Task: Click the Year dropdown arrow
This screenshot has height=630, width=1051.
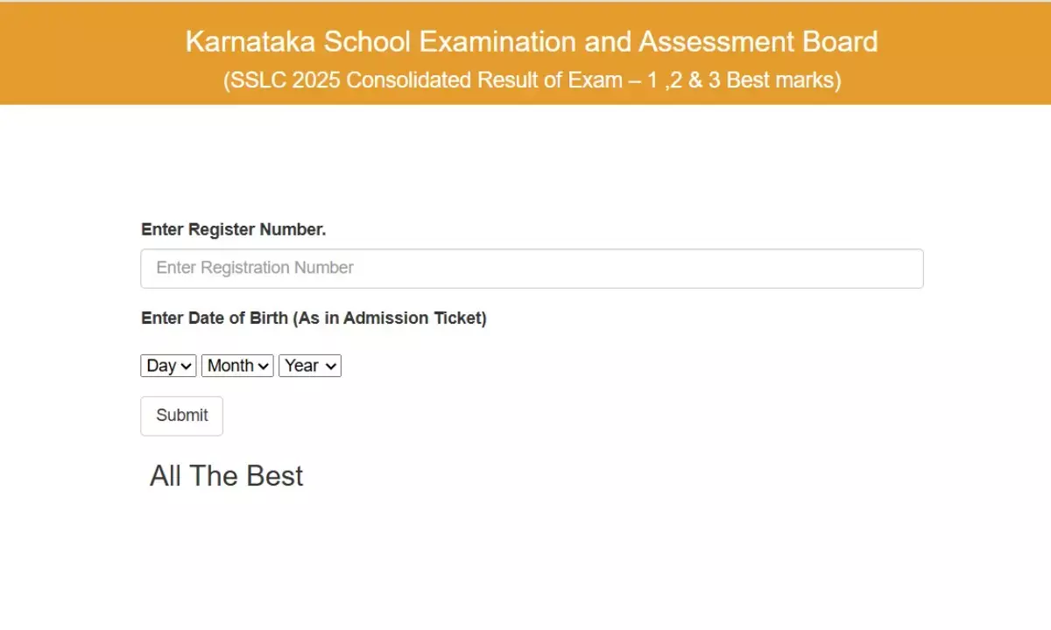Action: tap(330, 365)
